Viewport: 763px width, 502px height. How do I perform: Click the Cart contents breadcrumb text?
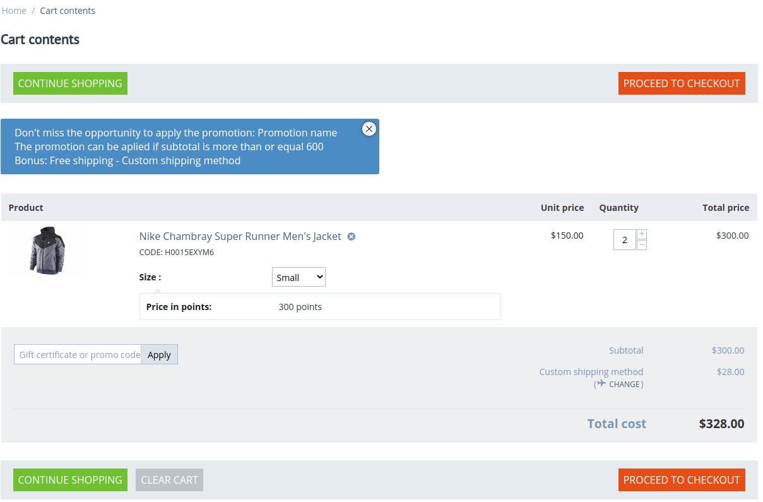(x=68, y=11)
